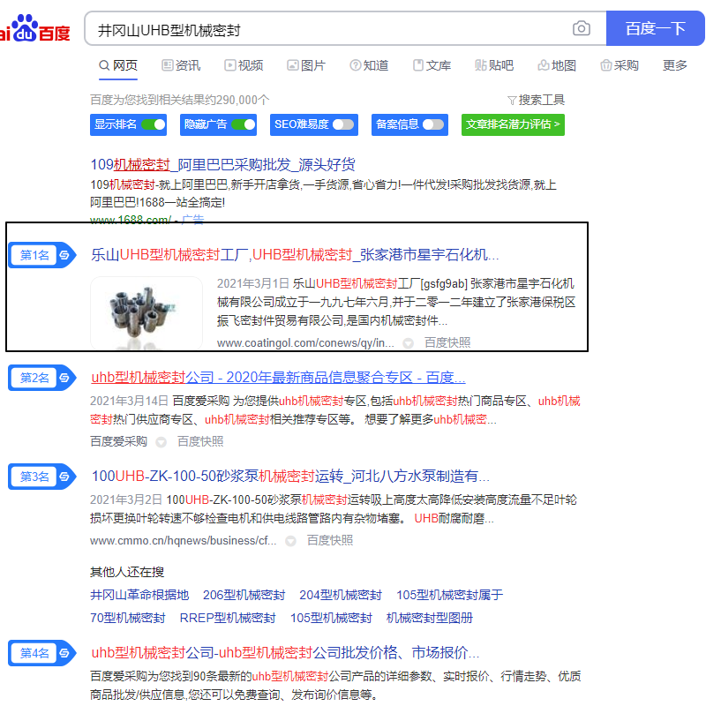
Task: Click related search 机械密封型图册
Action: (x=430, y=619)
